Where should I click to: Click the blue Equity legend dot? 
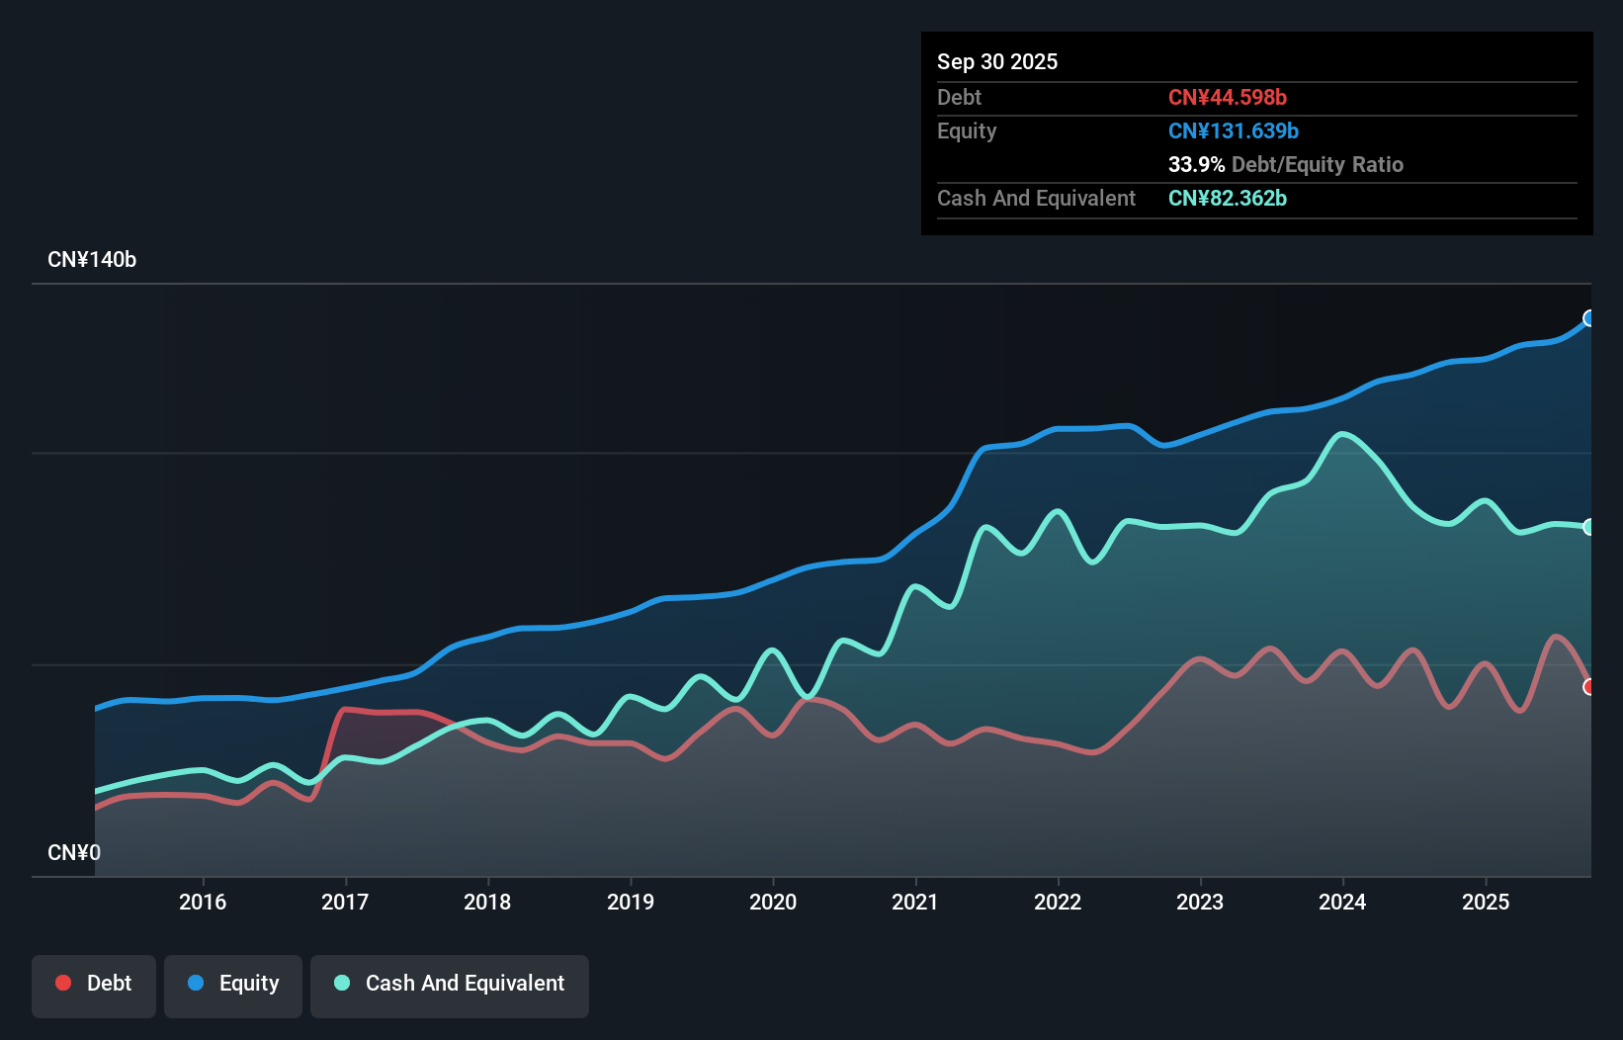click(196, 983)
